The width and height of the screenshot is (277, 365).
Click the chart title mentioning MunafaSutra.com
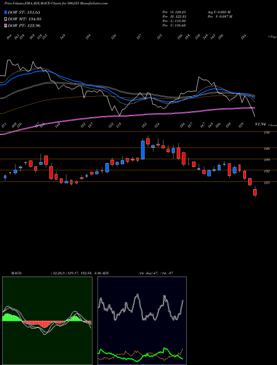56,3
